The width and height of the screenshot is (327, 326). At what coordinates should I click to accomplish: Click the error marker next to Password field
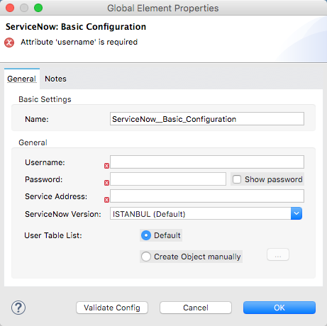point(106,183)
